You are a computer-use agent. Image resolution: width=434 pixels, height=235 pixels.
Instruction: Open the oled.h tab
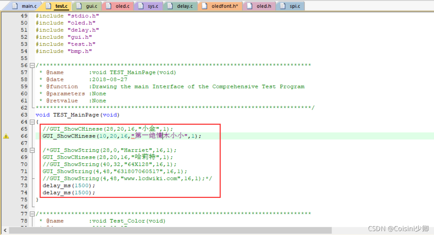[x=259, y=6]
